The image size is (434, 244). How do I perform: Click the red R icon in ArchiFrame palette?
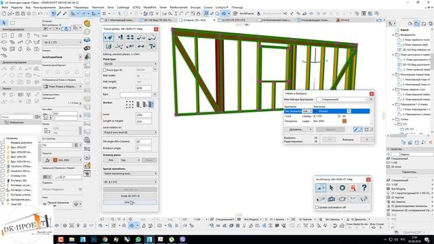point(353,188)
